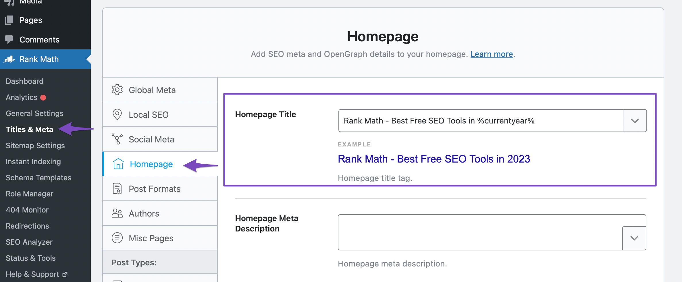Follow the Learn more link

pyautogui.click(x=492, y=54)
